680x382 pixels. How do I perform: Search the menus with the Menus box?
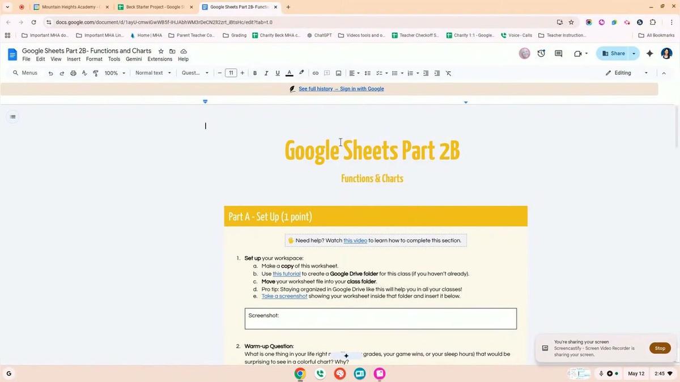pos(25,73)
